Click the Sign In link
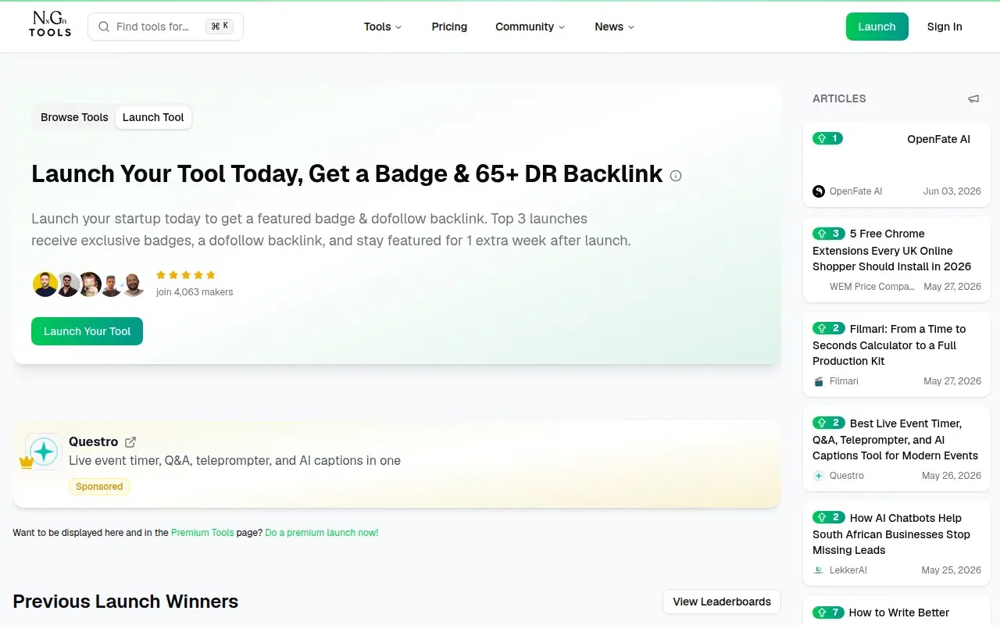The height and width of the screenshot is (625, 1000). tap(945, 27)
